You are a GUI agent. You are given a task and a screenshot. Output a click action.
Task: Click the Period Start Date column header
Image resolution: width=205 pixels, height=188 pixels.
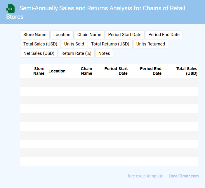tap(116, 71)
